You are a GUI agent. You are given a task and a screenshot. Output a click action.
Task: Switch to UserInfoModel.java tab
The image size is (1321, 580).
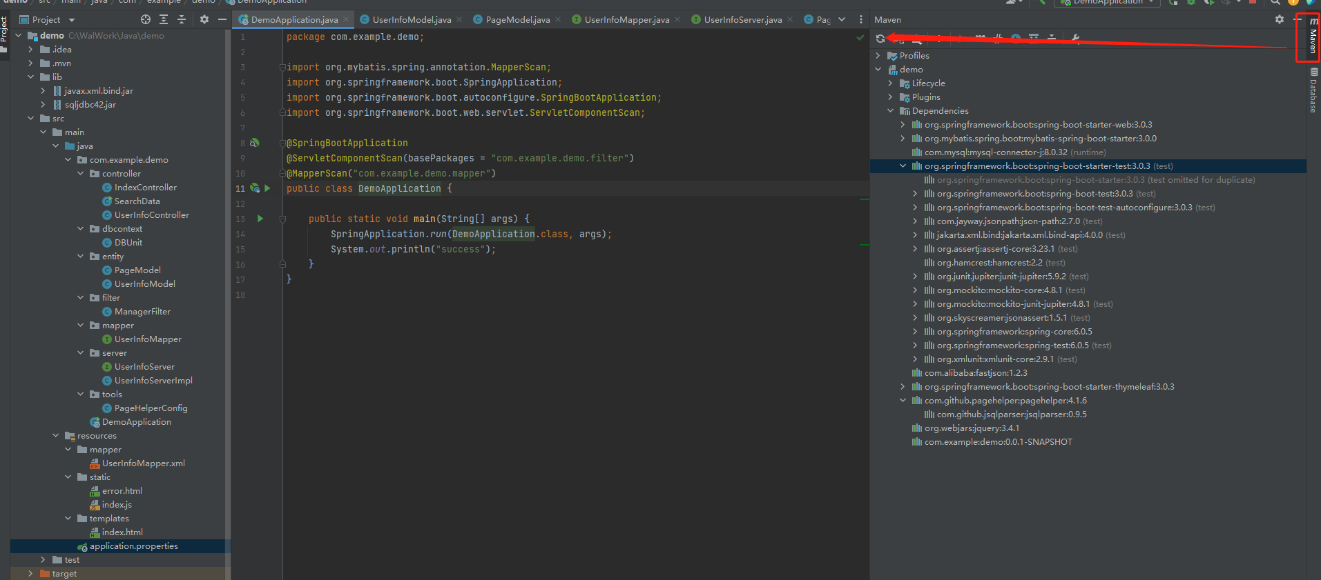click(412, 20)
